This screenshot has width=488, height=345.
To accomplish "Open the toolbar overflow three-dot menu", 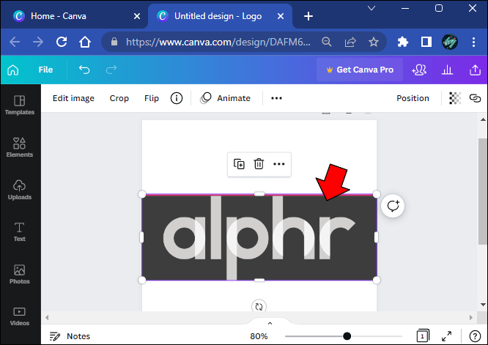I will (x=276, y=98).
